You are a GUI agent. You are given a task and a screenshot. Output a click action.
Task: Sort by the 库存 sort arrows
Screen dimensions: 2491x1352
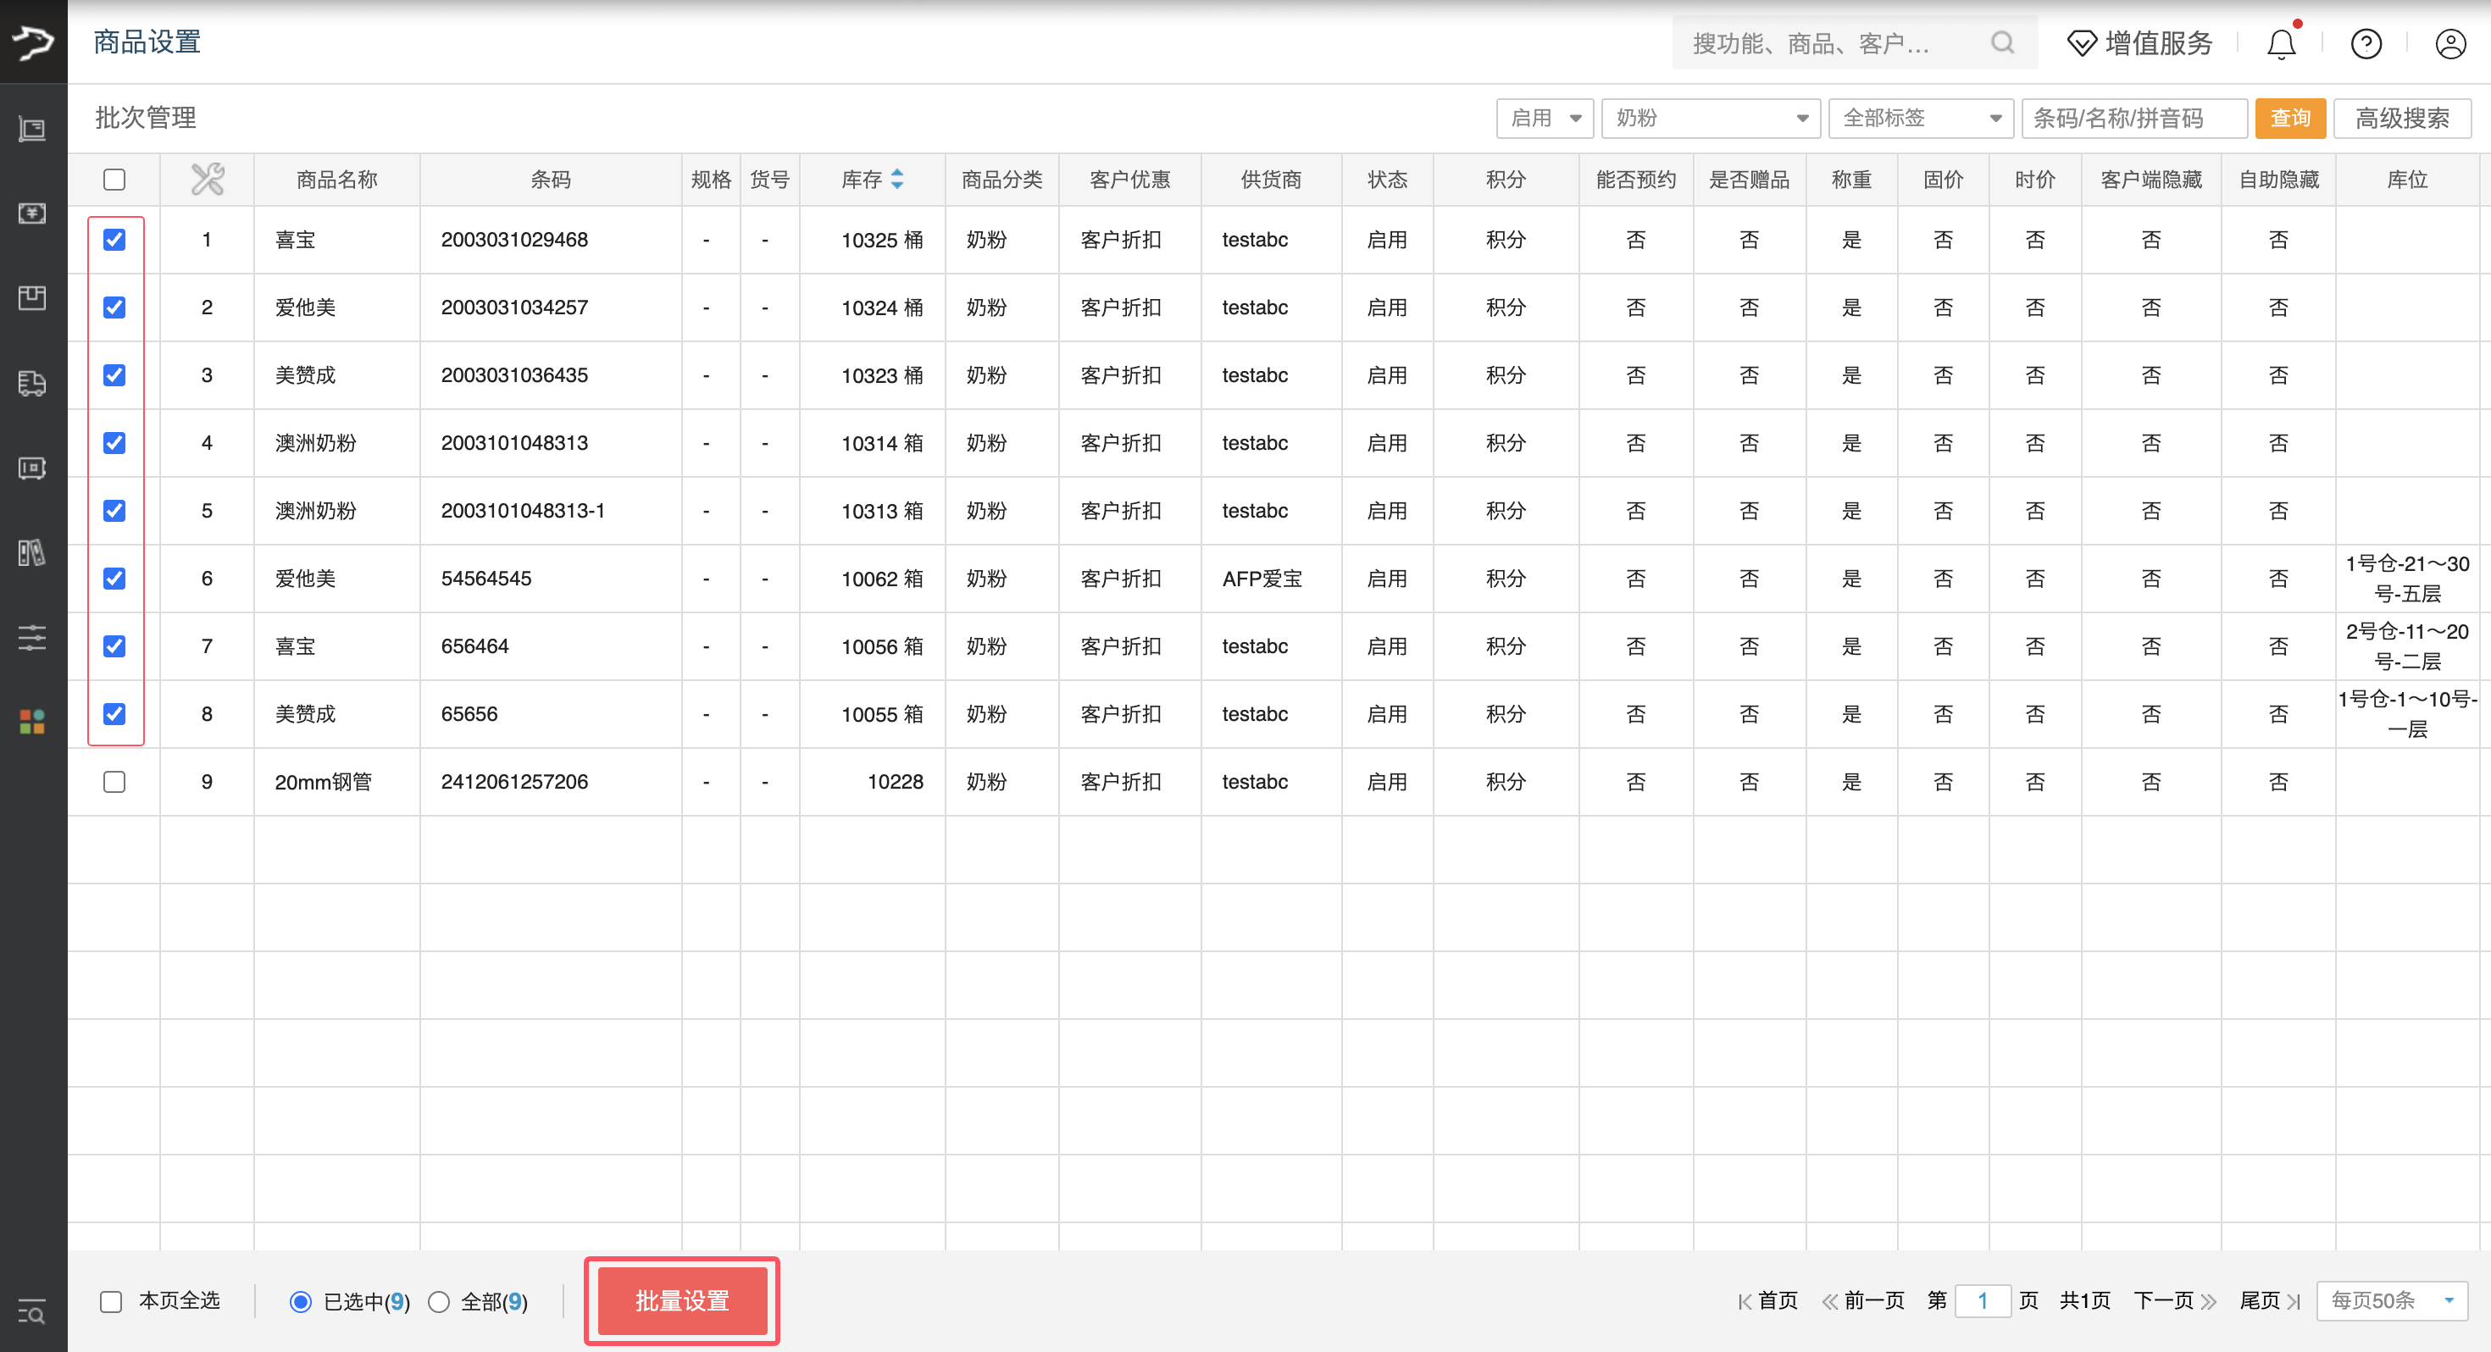tap(897, 179)
